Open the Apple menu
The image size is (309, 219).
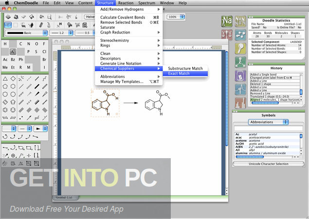coord(7,3)
